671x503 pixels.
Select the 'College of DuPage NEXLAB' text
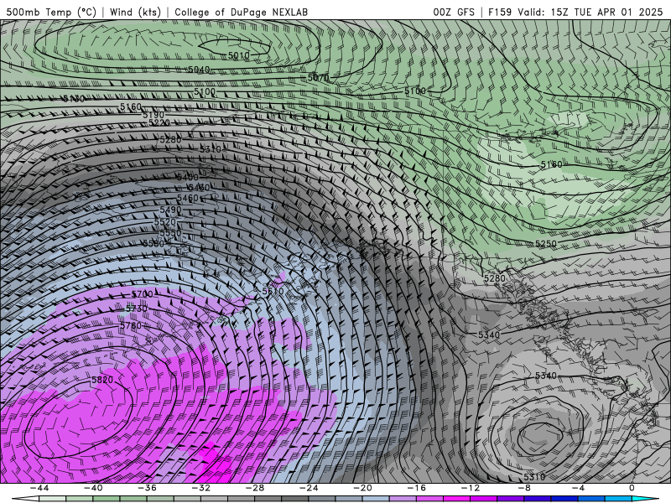tap(241, 12)
